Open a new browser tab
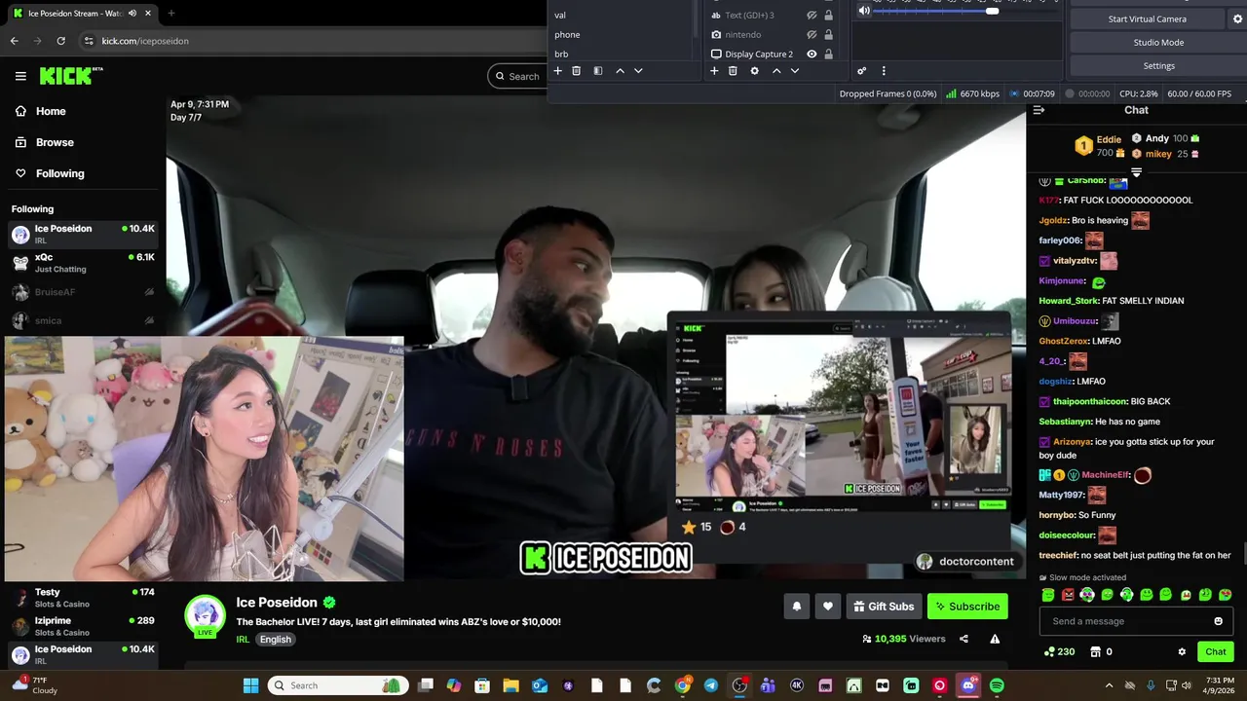The height and width of the screenshot is (701, 1247). point(171,13)
